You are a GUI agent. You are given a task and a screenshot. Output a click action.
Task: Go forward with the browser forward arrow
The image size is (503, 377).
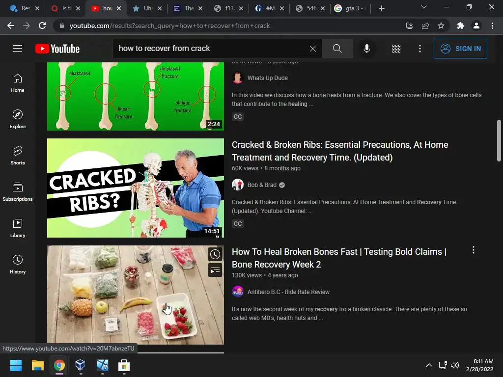tap(27, 26)
